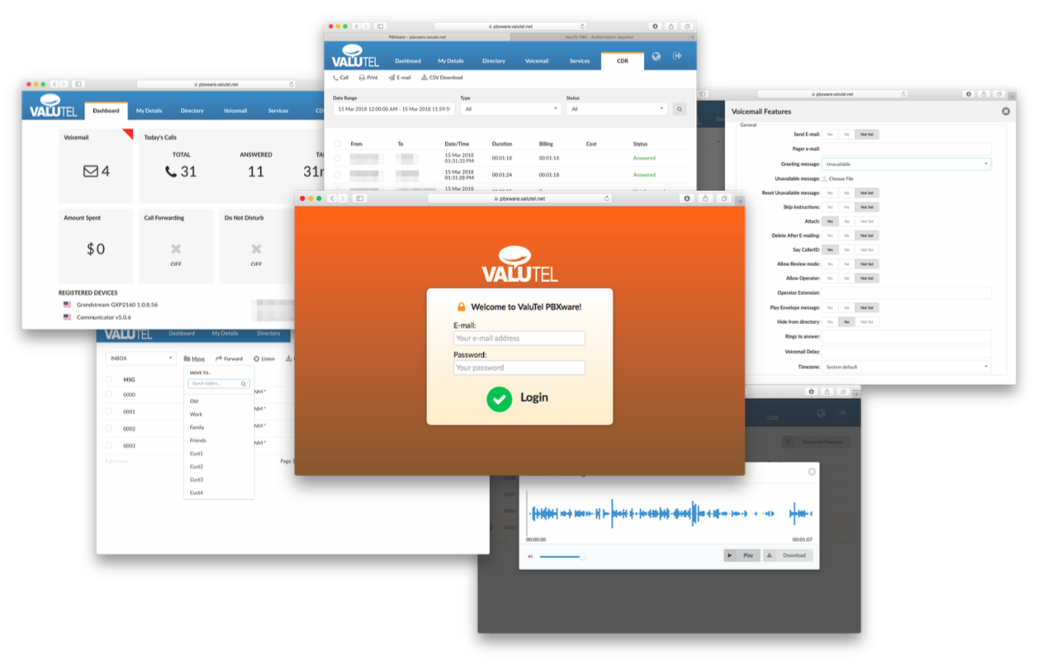Click the audio player volume slider
1043x670 pixels.
pos(562,556)
